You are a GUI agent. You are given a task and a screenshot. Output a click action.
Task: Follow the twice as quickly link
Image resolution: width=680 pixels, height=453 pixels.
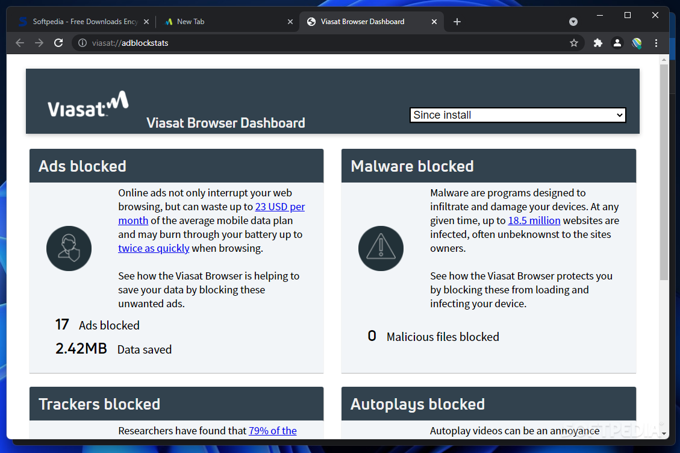point(154,248)
